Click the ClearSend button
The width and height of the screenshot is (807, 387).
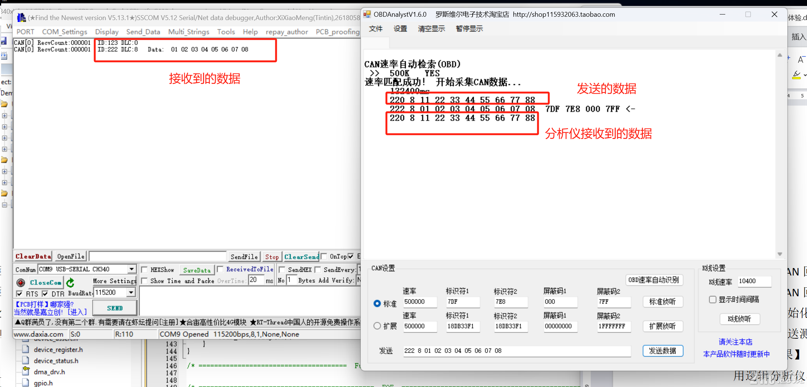click(x=301, y=257)
